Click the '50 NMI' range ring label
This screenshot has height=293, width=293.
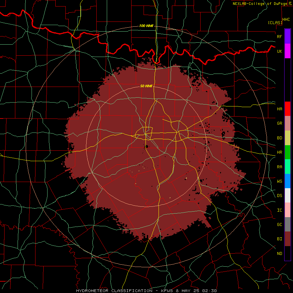pyautogui.click(x=146, y=86)
